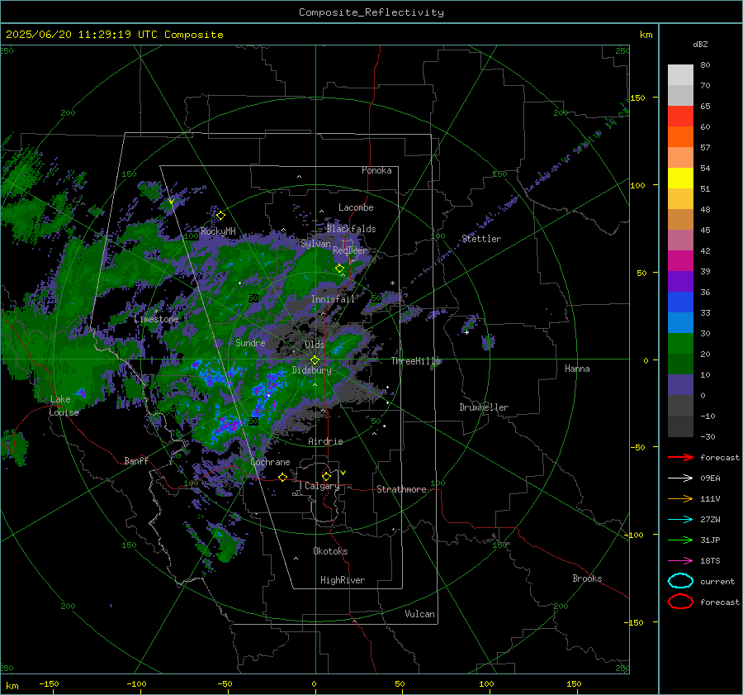Image resolution: width=743 pixels, height=695 pixels.
Task: Click the Okotoks label
Action: click(x=330, y=551)
